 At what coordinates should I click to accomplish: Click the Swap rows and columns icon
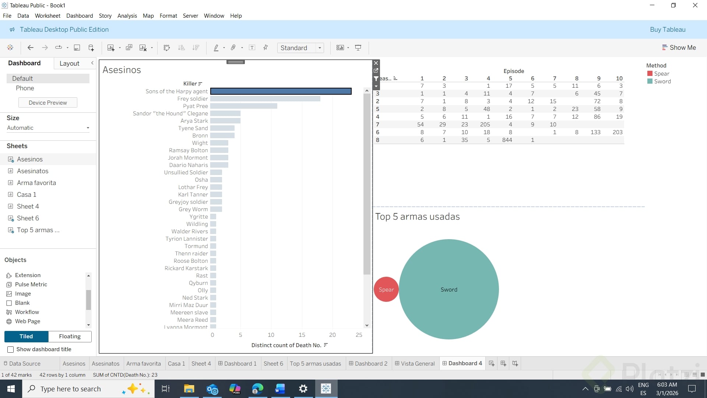[167, 48]
